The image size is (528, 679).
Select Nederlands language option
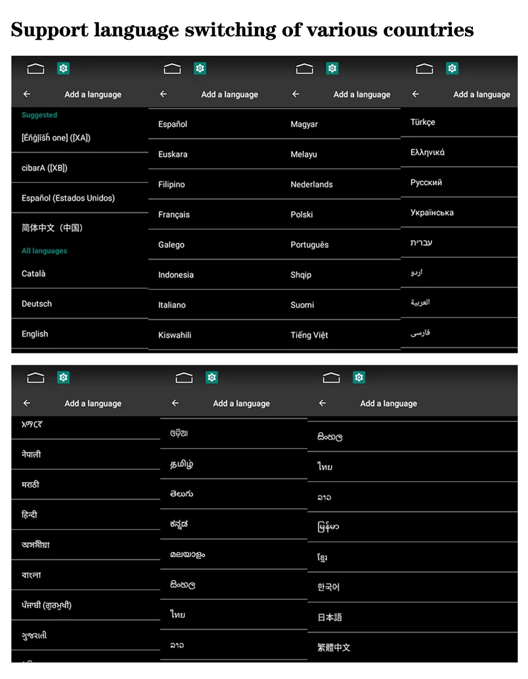click(x=341, y=184)
